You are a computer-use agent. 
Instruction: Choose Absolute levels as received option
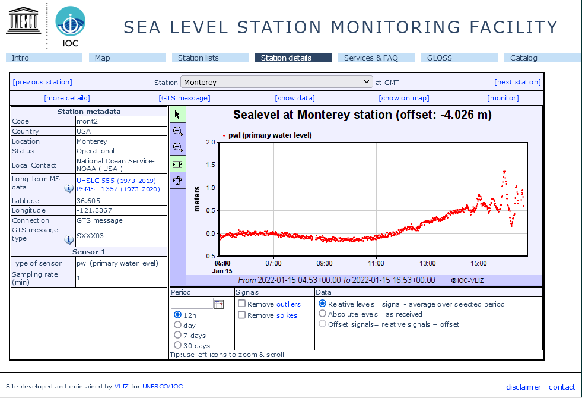click(x=323, y=314)
